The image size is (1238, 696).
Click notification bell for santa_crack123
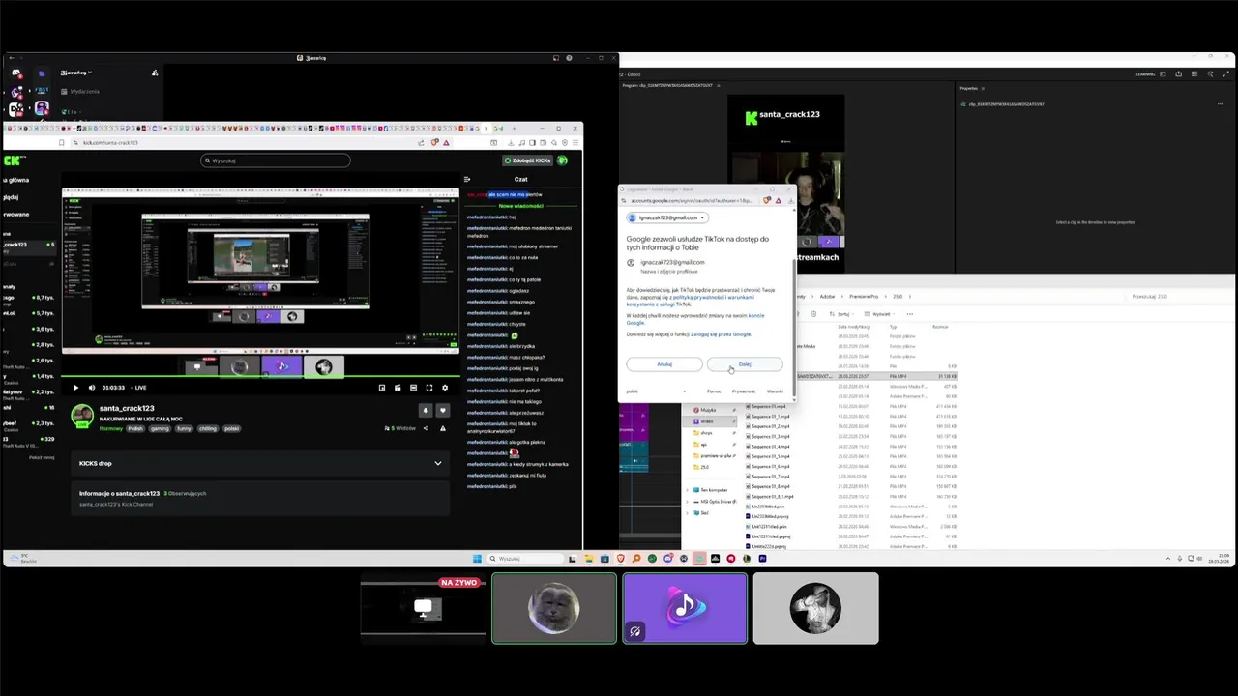click(x=426, y=410)
